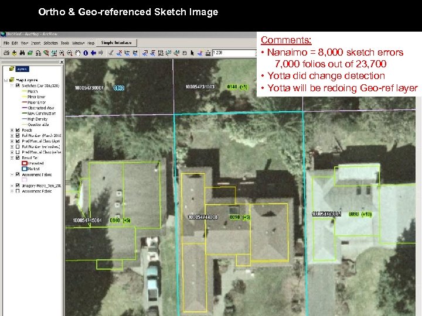Expand Pred Manual Class (Apr layer
422x316 pixels.
tap(12, 141)
